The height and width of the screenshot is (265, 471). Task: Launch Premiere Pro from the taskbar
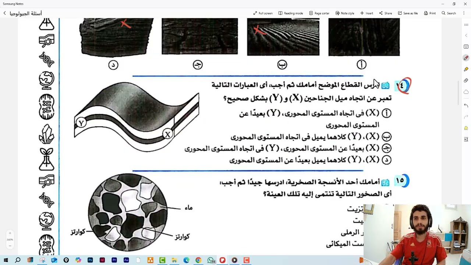[114, 260]
